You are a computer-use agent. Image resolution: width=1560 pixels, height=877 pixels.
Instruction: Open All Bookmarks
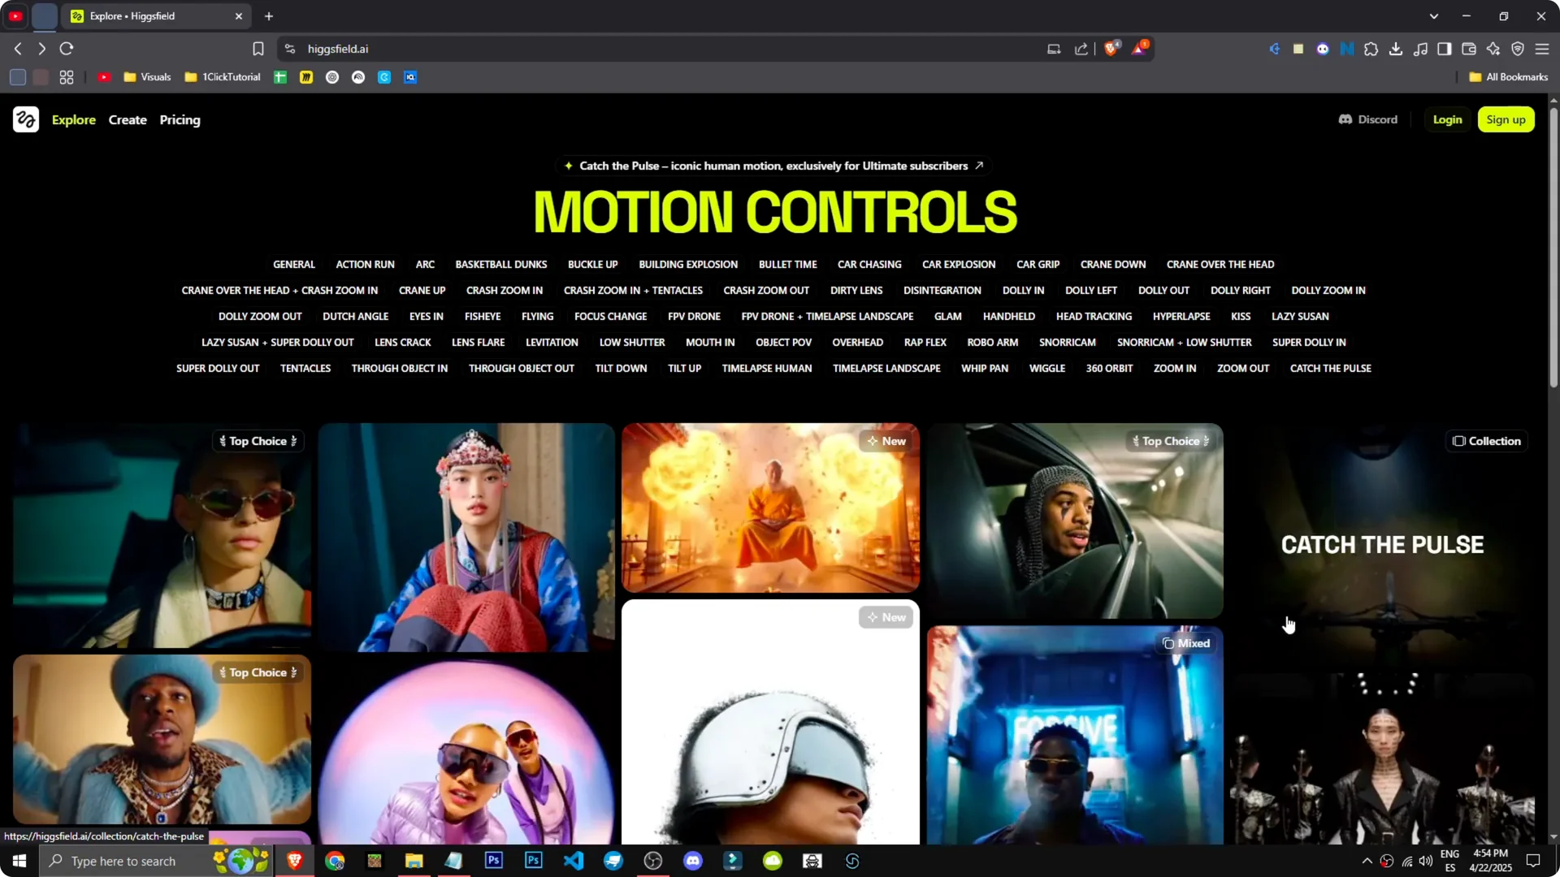click(1507, 76)
